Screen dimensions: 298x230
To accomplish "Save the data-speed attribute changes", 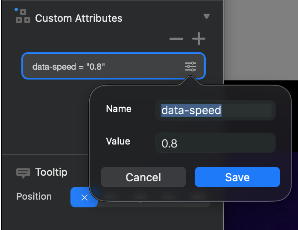I will (x=237, y=177).
